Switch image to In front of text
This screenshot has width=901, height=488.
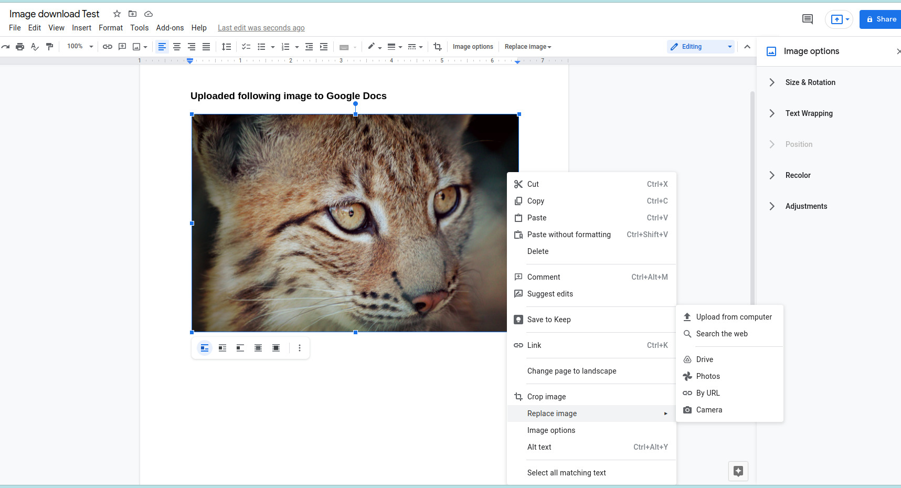(275, 347)
